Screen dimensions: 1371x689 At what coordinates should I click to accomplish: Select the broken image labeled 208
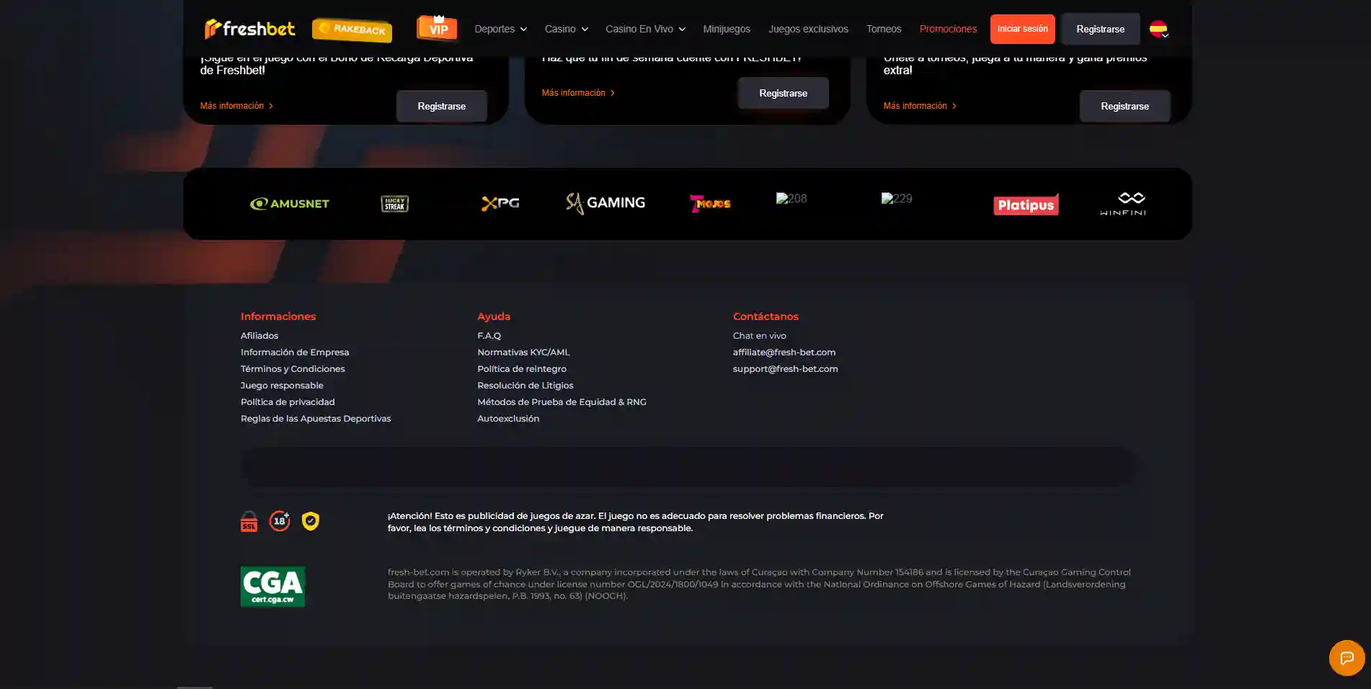(x=791, y=198)
